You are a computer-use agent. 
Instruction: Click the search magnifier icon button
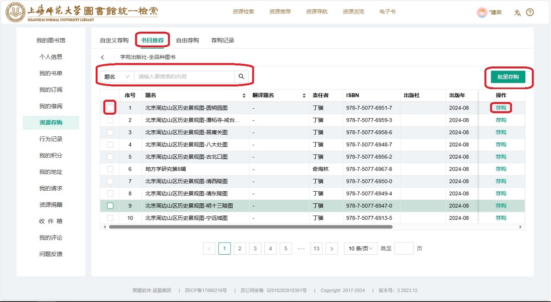241,77
